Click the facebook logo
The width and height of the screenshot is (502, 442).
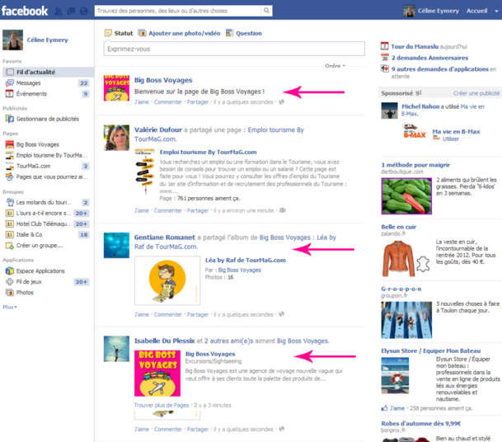click(25, 11)
